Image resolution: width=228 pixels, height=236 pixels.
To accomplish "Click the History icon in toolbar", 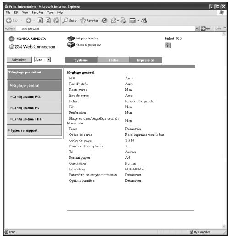I will click(104, 21).
